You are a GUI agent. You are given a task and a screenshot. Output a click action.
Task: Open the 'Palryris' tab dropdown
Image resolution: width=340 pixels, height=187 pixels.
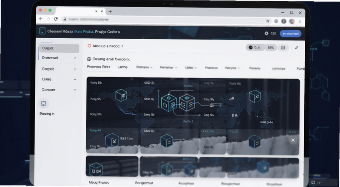tap(232, 68)
